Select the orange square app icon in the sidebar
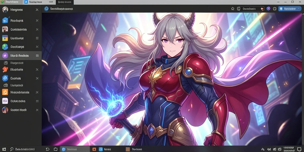The width and height of the screenshot is (304, 152). [x=5, y=92]
